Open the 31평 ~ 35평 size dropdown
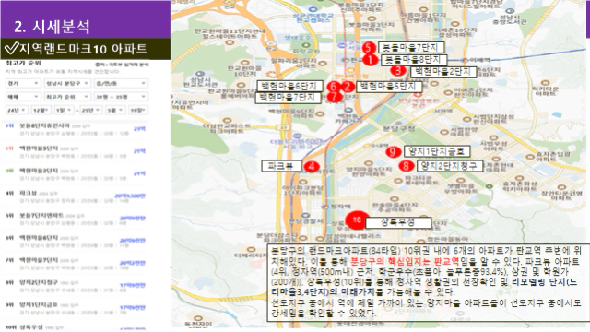 [121, 97]
